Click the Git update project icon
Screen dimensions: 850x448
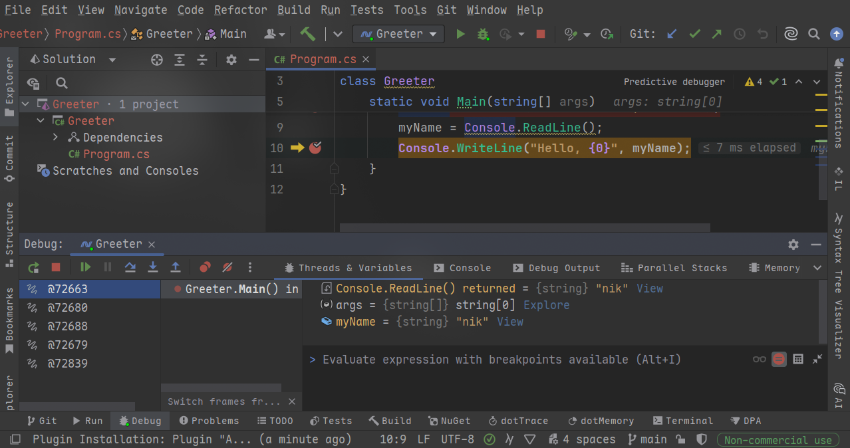(672, 34)
